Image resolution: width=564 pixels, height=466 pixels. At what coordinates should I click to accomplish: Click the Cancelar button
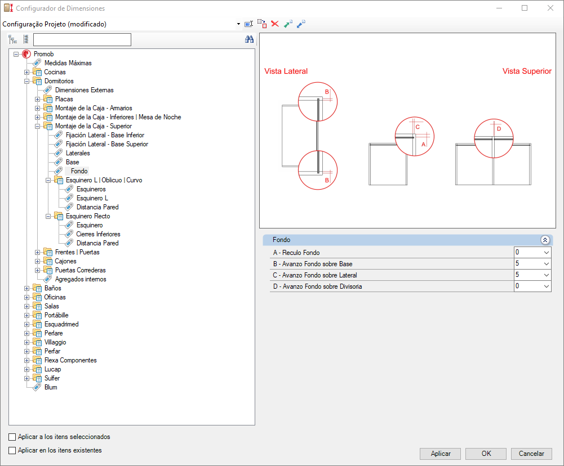[531, 454]
